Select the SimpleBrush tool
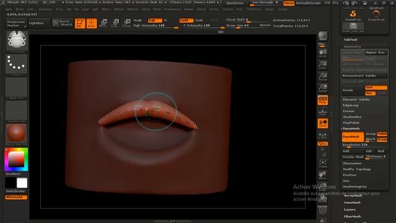Viewport: 396px width, 223px height. (x=353, y=15)
